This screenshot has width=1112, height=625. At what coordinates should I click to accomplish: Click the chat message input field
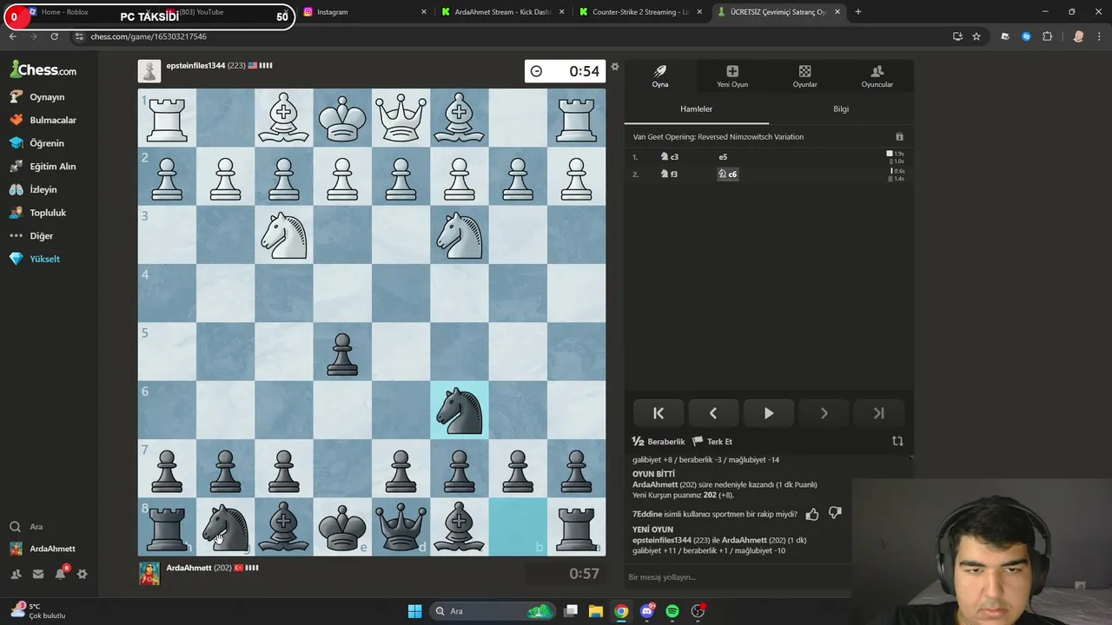click(738, 577)
